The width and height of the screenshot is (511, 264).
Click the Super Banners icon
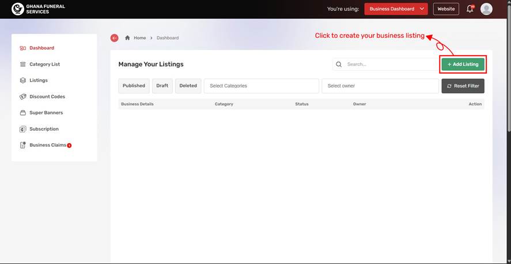click(23, 113)
